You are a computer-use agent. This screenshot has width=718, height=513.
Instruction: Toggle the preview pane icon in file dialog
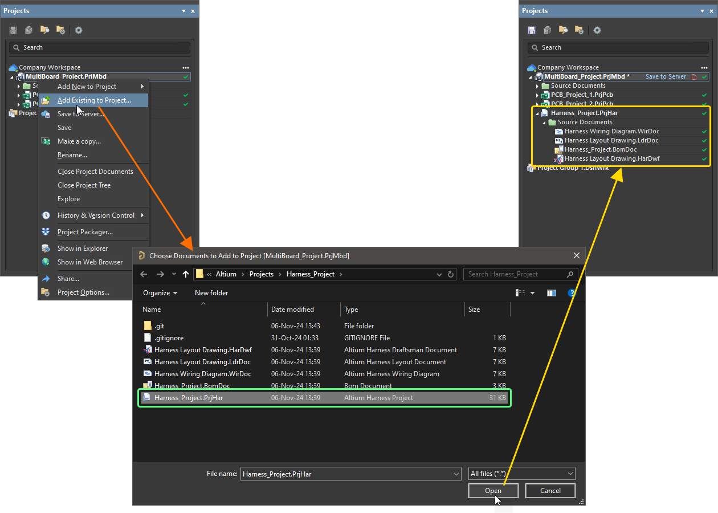point(551,293)
